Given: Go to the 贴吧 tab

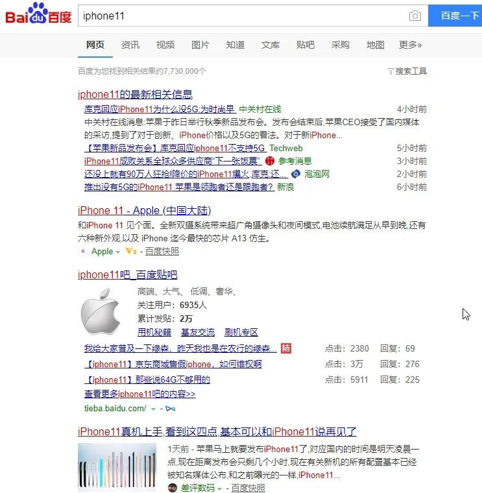Looking at the screenshot, I should coord(306,45).
